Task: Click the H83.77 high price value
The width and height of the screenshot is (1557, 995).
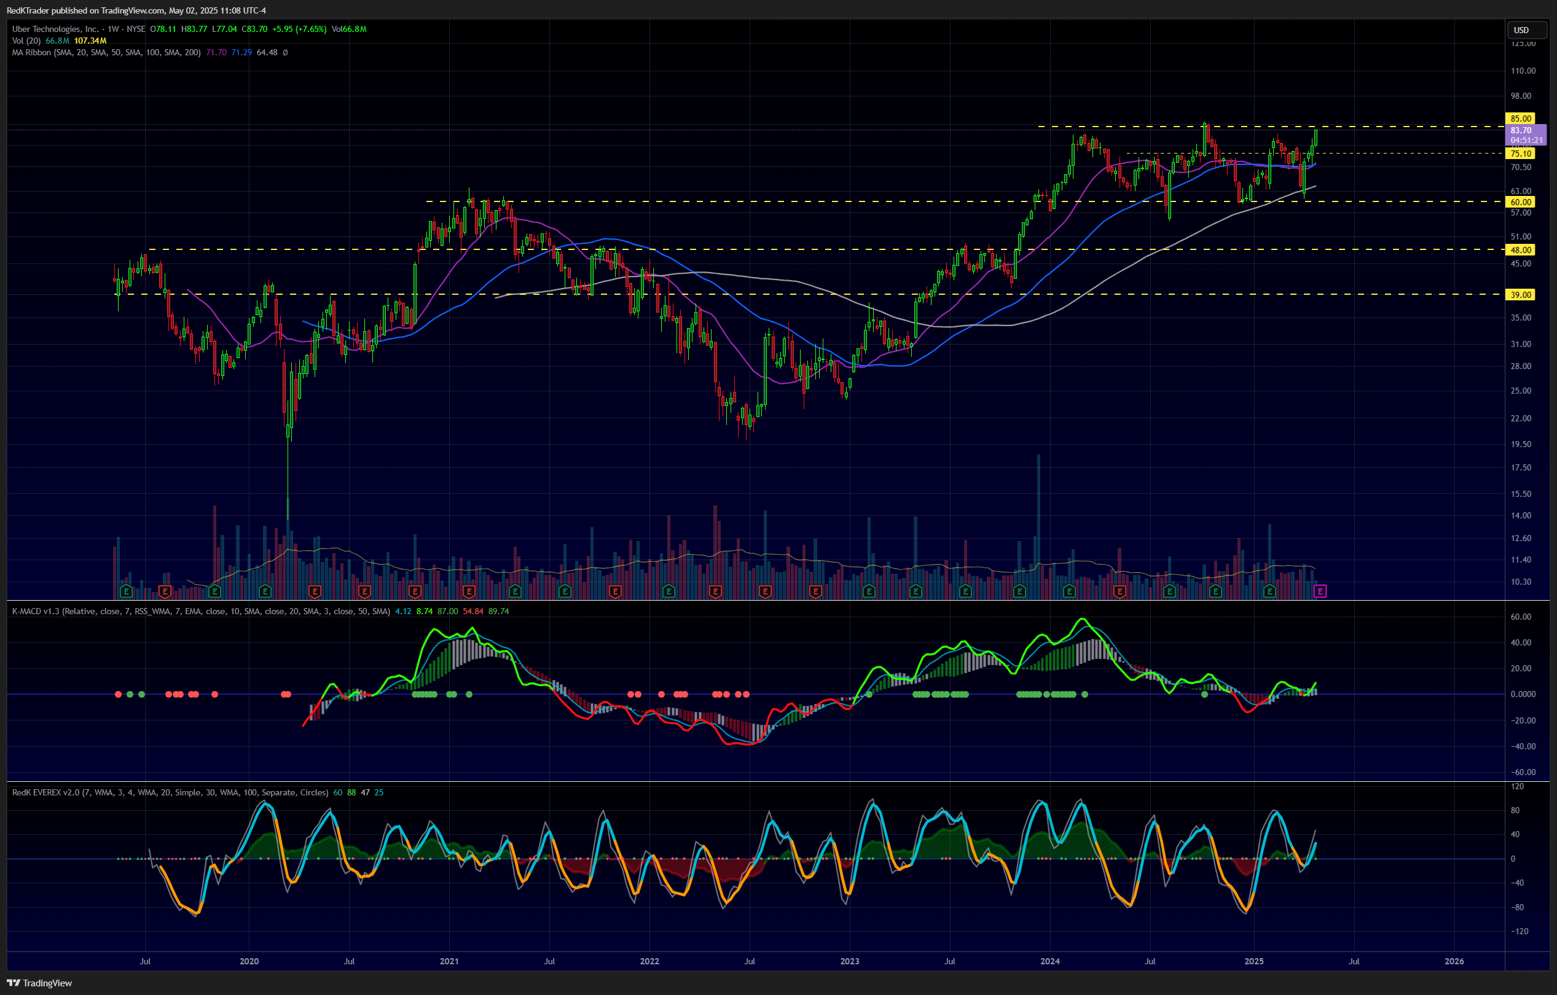Action: coord(194,29)
